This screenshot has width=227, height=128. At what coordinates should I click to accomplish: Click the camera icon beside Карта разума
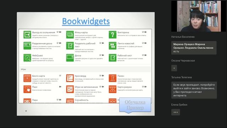click(x=145, y=87)
